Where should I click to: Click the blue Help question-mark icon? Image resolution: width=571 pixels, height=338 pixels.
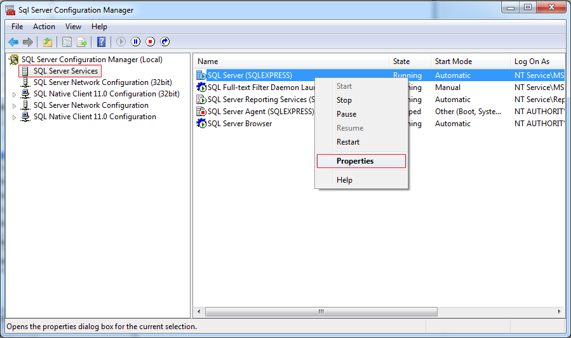coord(101,42)
